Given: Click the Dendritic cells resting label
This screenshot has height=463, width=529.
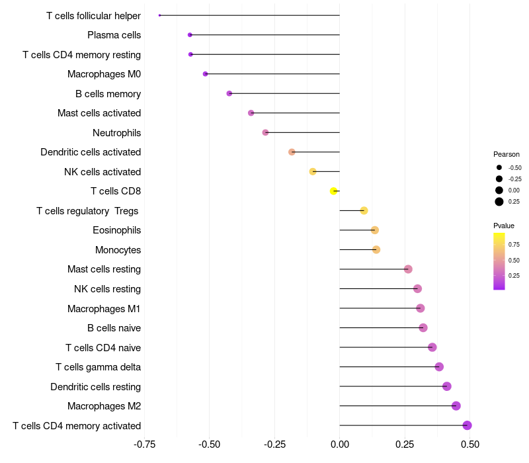Looking at the screenshot, I should tap(96, 386).
